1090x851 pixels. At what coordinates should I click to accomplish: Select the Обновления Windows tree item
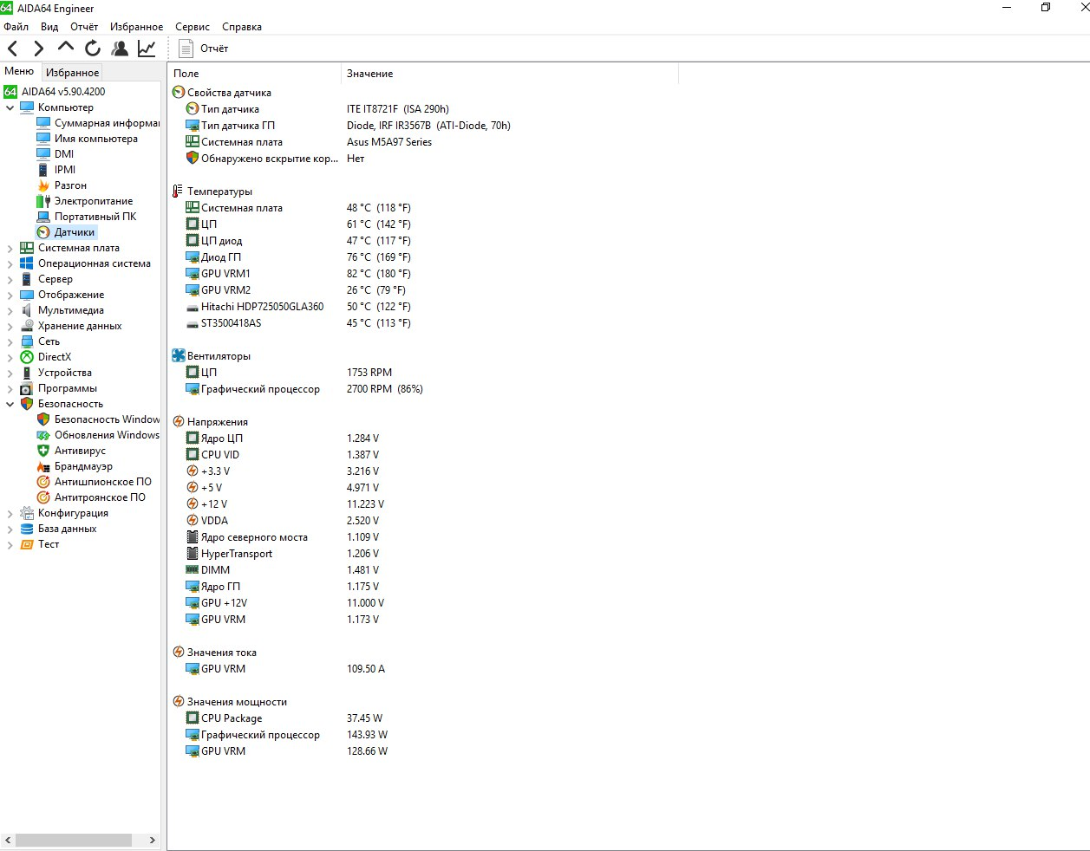[107, 435]
